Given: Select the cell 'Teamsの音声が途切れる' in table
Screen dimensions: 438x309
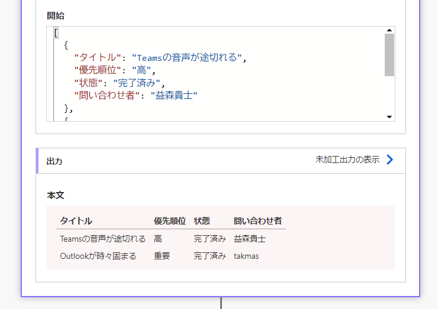Looking at the screenshot, I should click(103, 239).
